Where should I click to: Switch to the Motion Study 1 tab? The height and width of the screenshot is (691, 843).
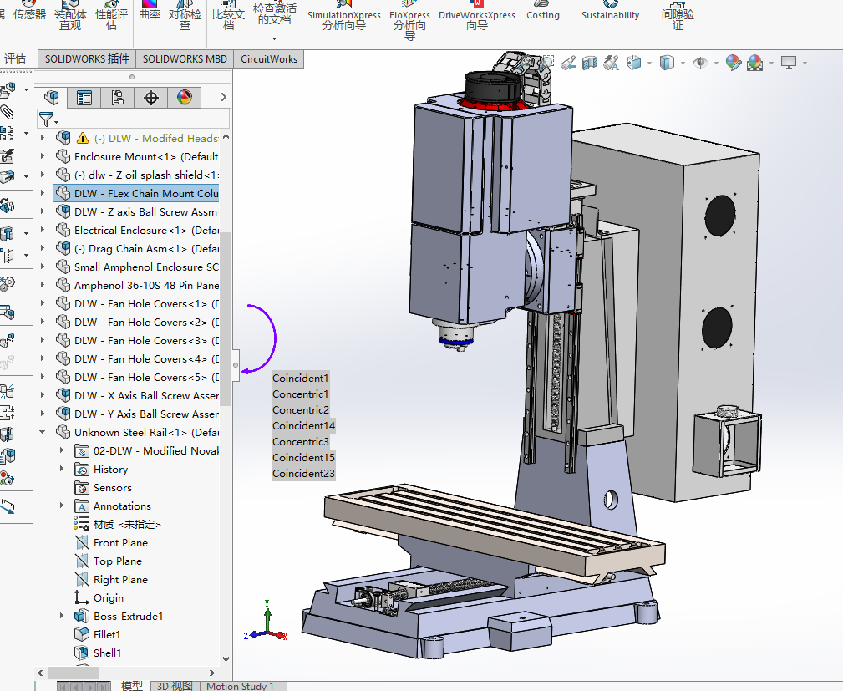pyautogui.click(x=241, y=686)
